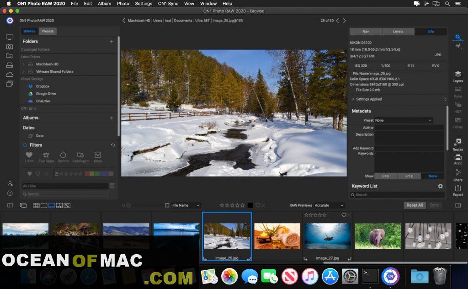The image size is (468, 289).
Task: Switch to the Edit module sliders icon
Action: (x=458, y=46)
